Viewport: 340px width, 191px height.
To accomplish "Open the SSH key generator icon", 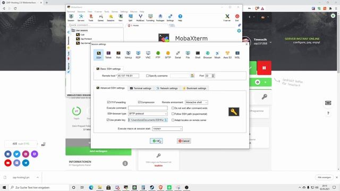I will coord(234,112).
